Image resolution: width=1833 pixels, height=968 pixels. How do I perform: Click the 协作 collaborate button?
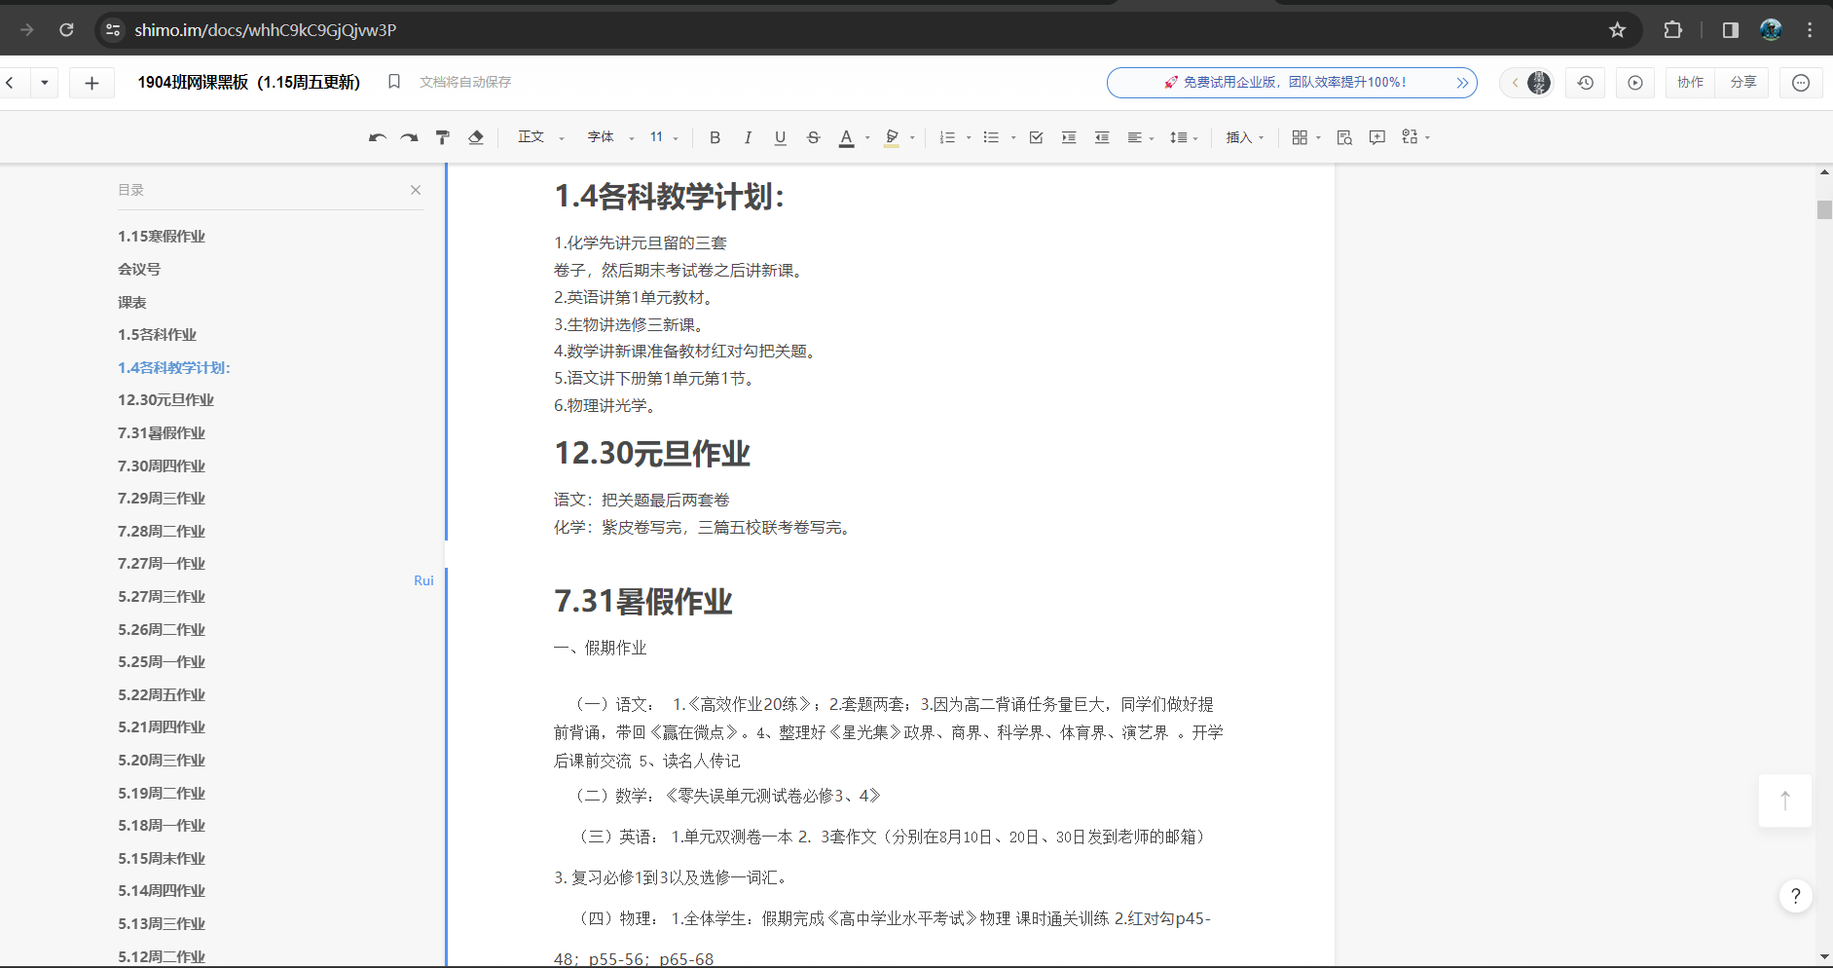coord(1690,83)
